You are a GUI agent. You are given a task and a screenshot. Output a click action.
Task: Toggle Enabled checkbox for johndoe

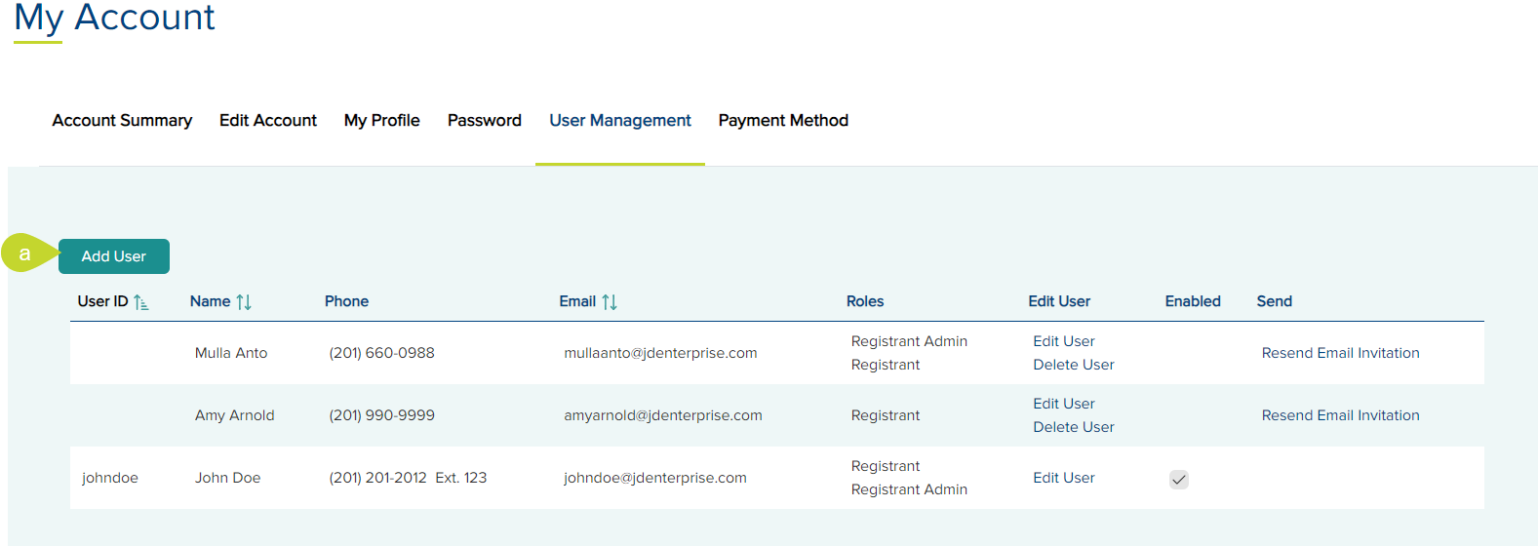(x=1179, y=479)
